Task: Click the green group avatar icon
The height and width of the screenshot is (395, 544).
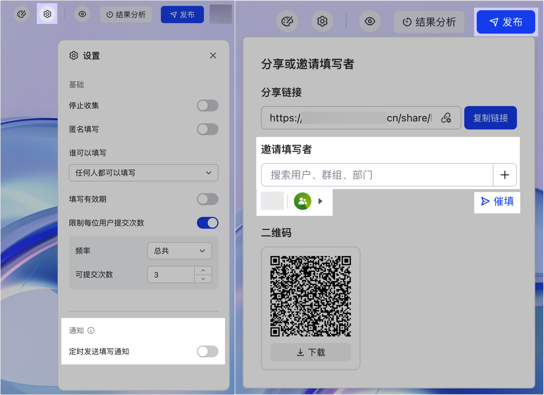Action: click(302, 201)
